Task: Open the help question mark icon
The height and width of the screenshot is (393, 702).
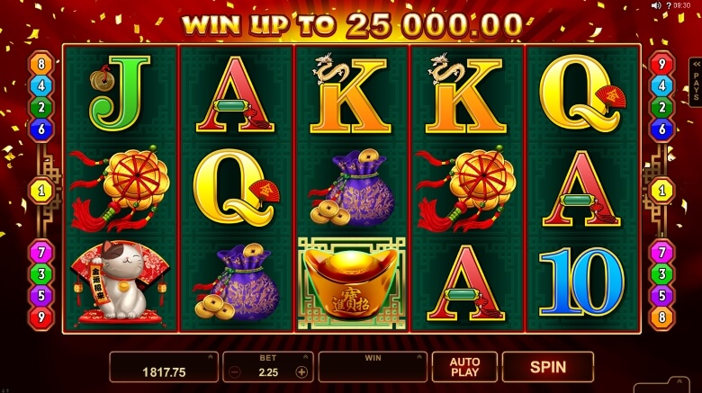Action: click(669, 5)
